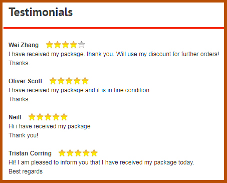
Task: Click Wei Zhang's review text about discount
Action: (114, 54)
